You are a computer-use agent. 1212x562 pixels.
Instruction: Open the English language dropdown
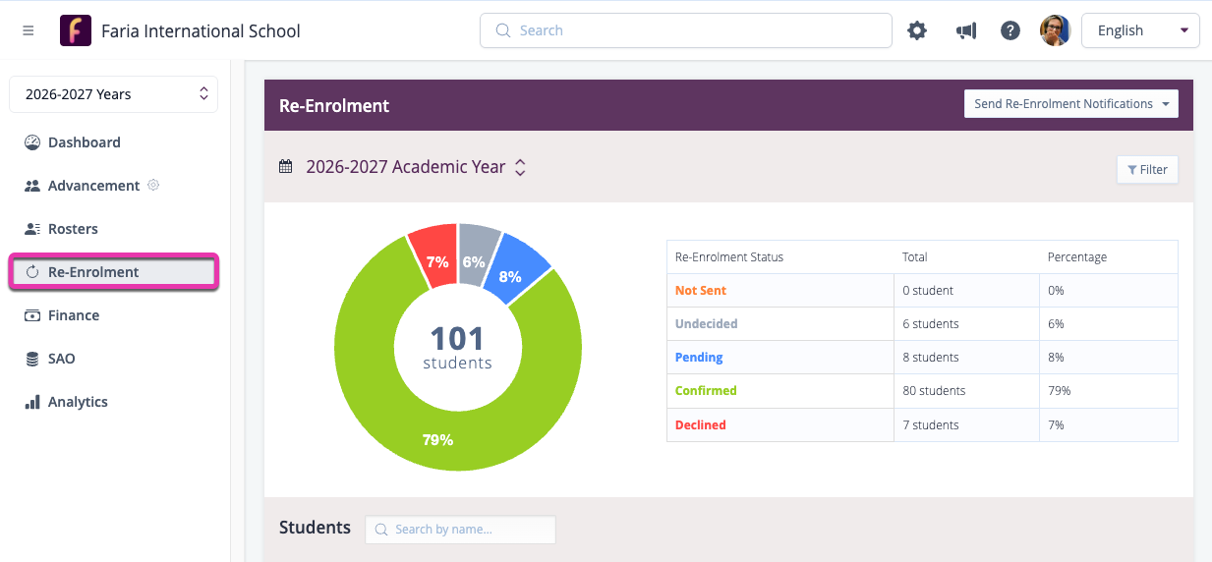click(1140, 30)
